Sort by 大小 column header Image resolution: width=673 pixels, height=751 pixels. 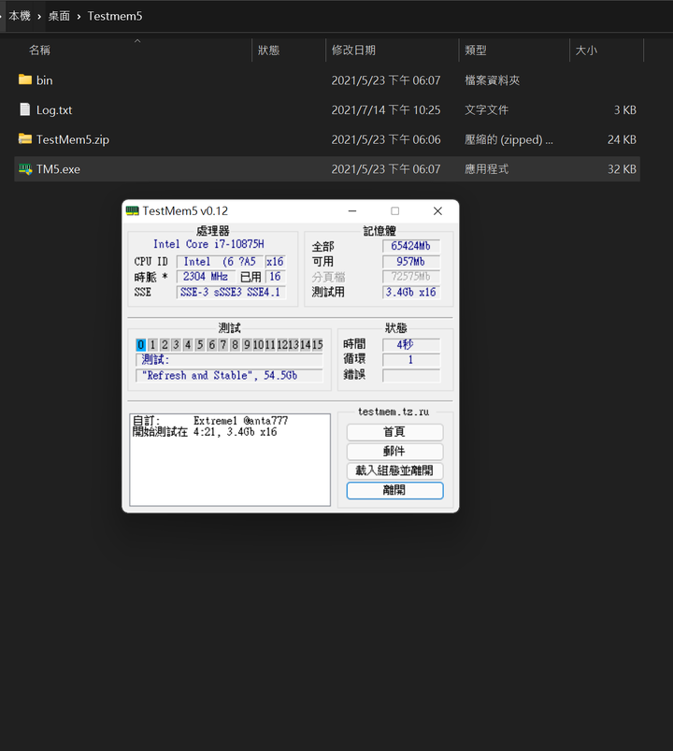pos(586,50)
